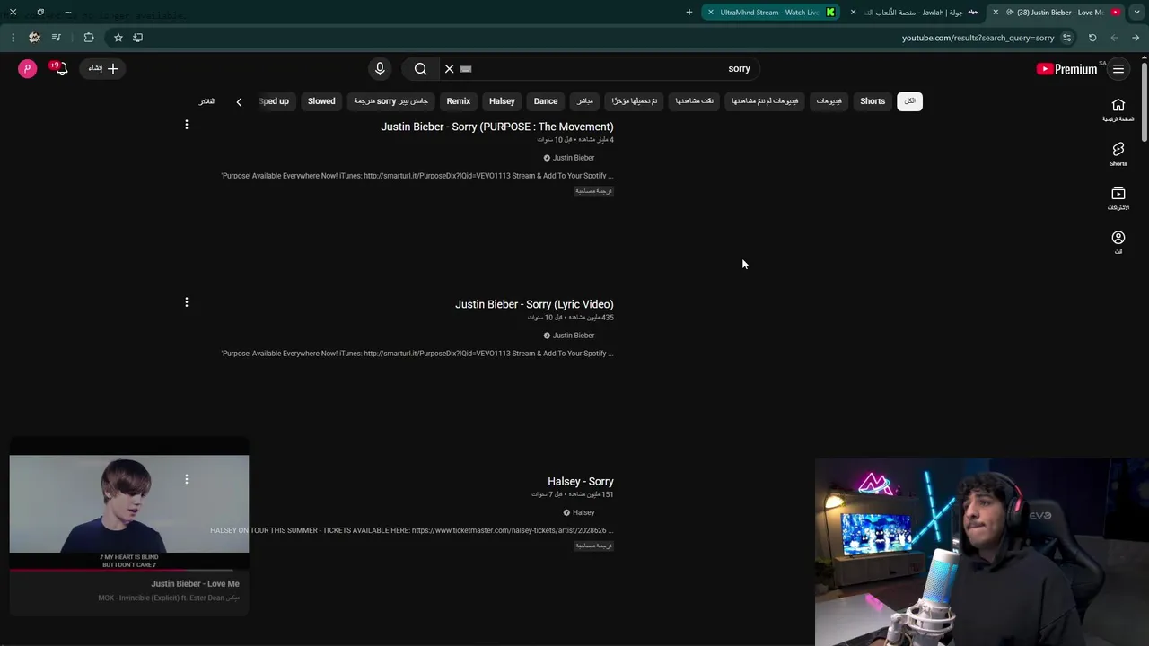Select the الكل (All) filter chip
Viewport: 1149px width, 646px height.
[x=909, y=101]
